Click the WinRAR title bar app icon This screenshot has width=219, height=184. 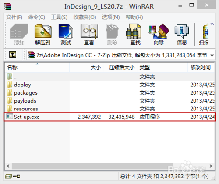tap(7, 6)
